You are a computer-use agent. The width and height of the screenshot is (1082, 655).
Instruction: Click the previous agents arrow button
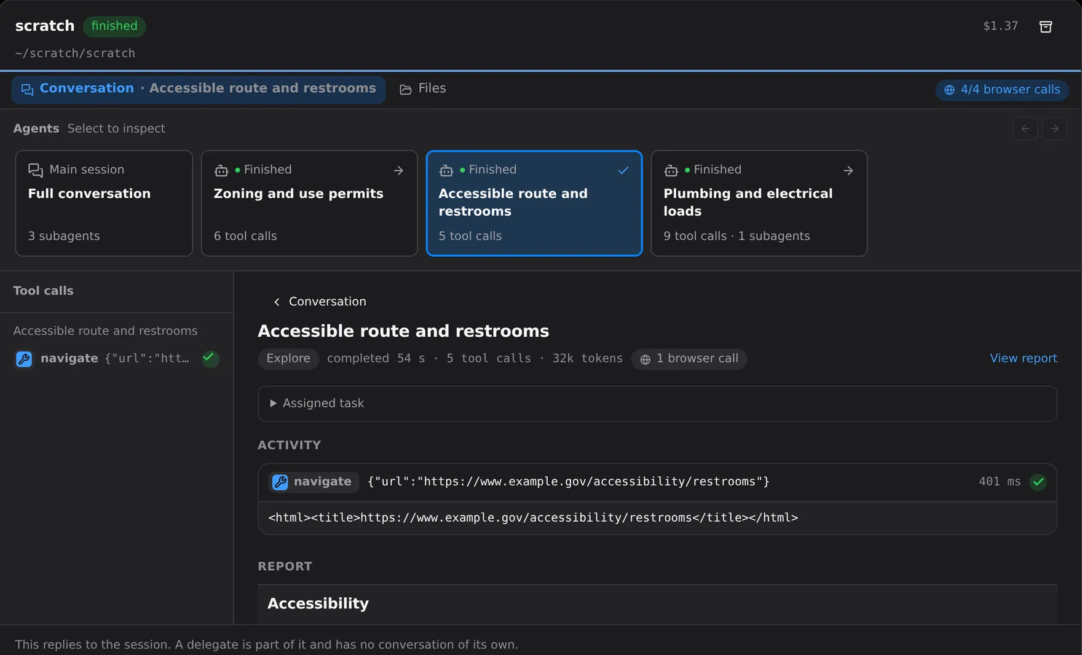pos(1025,128)
